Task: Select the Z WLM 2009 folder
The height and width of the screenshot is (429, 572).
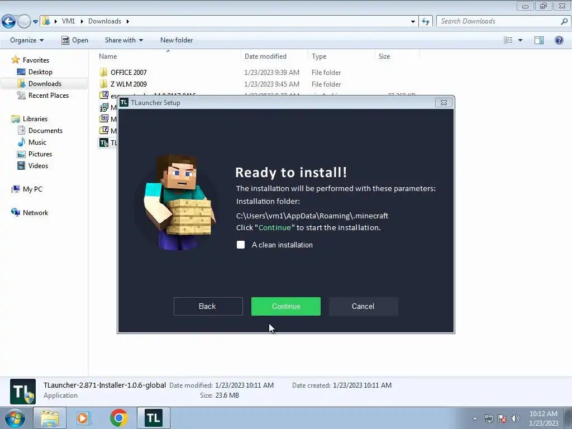Action: [128, 84]
